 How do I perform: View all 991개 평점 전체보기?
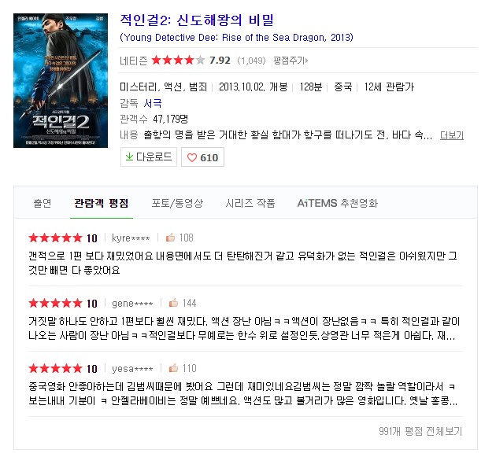420,431
